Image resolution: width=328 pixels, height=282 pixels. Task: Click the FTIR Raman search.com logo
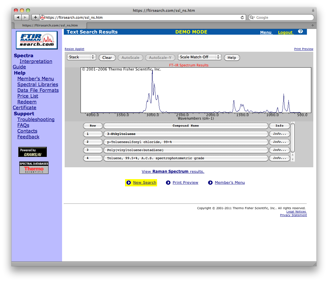[37, 40]
